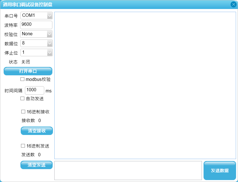Viewport: 238px width, 182px height.
Task: Click the 时间间隔 1000 ms field
Action: point(34,90)
